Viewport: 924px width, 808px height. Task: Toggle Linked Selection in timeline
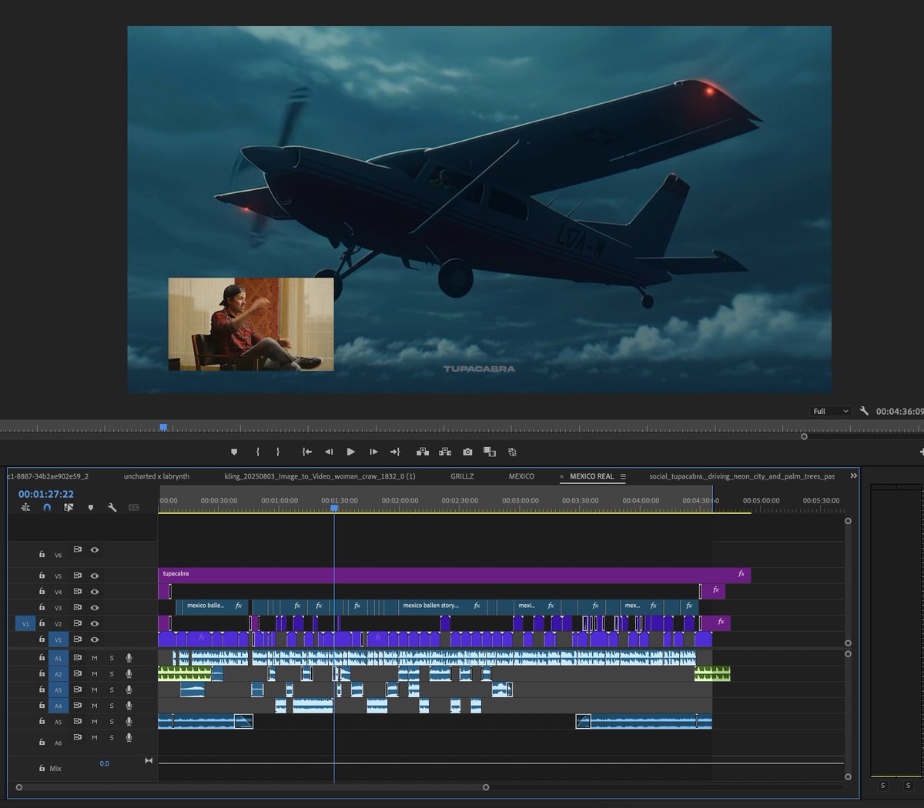click(69, 508)
